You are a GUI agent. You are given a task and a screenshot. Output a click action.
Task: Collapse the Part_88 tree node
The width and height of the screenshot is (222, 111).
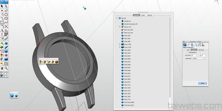pos(117,18)
